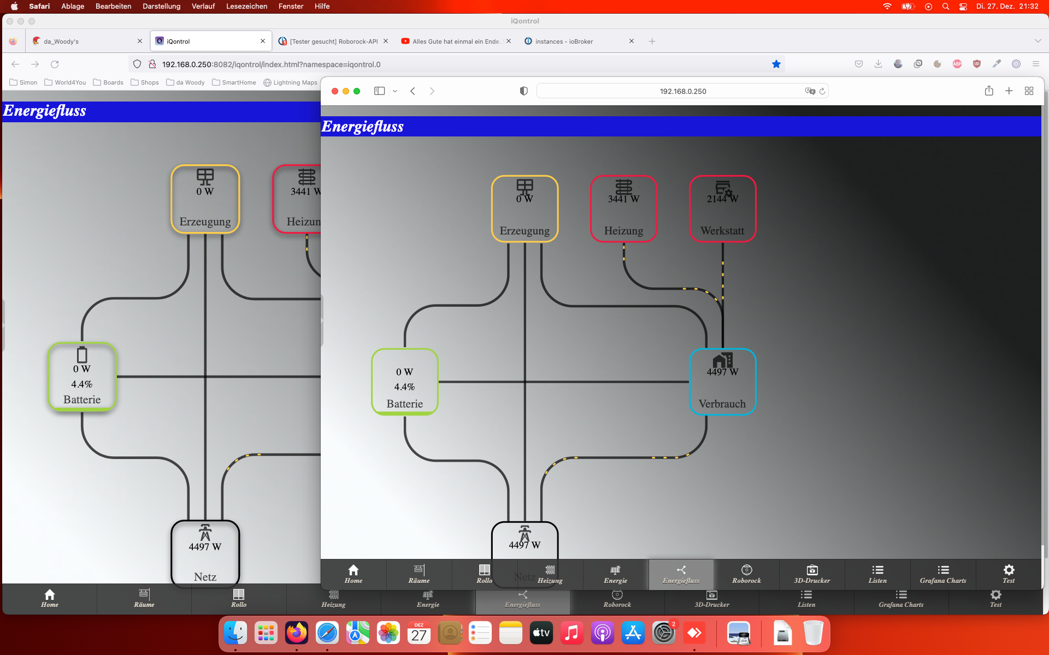The width and height of the screenshot is (1049, 655).
Task: Open System Settings from the Dock
Action: pos(664,633)
